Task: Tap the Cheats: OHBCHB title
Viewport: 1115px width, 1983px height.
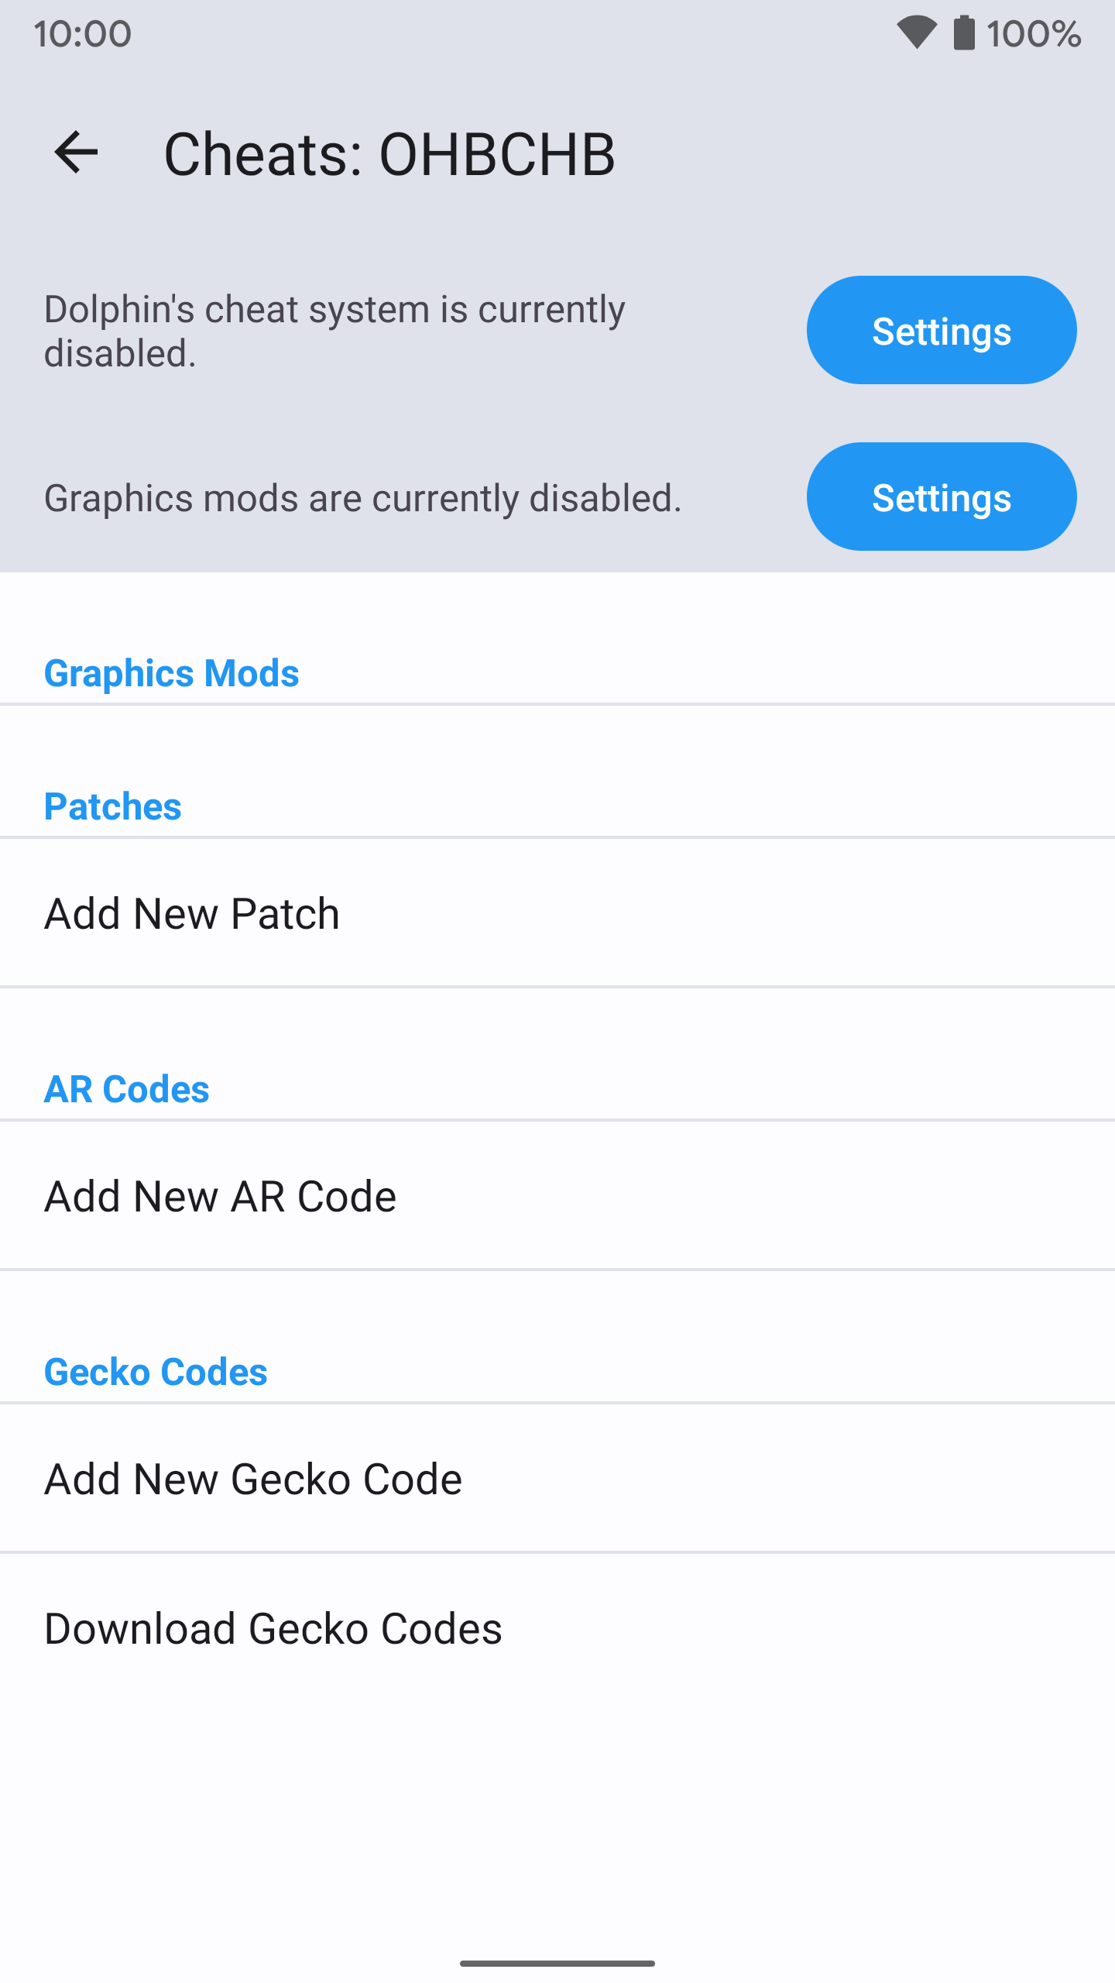Action: click(x=390, y=153)
